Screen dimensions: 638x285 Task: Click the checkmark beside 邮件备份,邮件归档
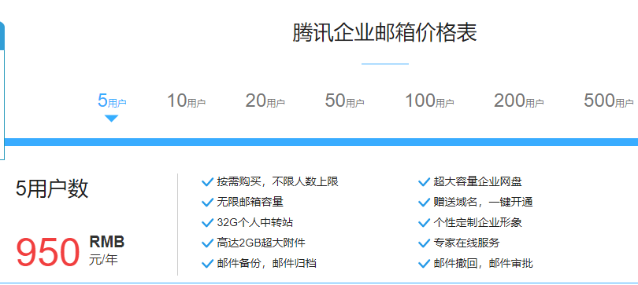click(x=207, y=264)
